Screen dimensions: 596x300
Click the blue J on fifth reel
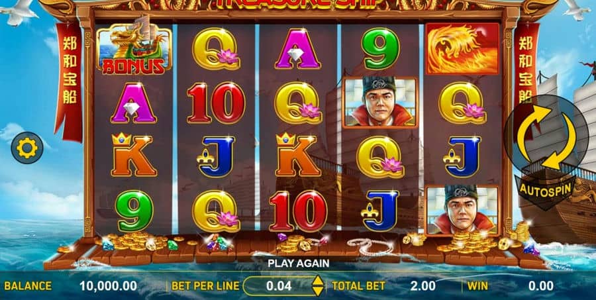point(462,156)
